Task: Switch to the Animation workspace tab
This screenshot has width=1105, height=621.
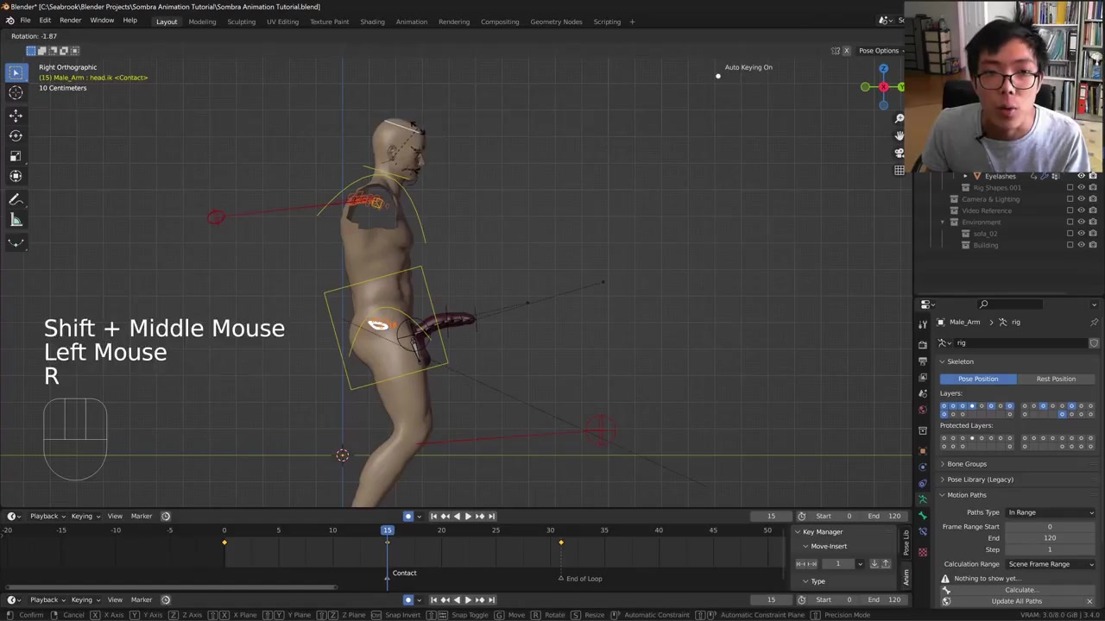Action: tap(411, 22)
